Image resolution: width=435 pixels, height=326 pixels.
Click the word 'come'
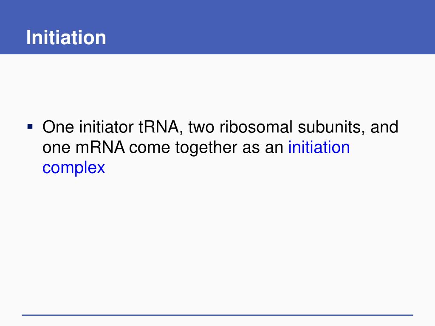pyautogui.click(x=150, y=148)
